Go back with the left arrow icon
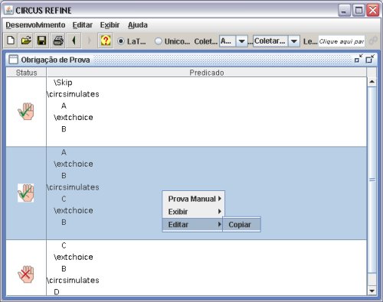383x302 pixels. coord(74,41)
